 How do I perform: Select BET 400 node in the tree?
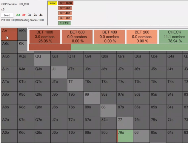[65, 13]
